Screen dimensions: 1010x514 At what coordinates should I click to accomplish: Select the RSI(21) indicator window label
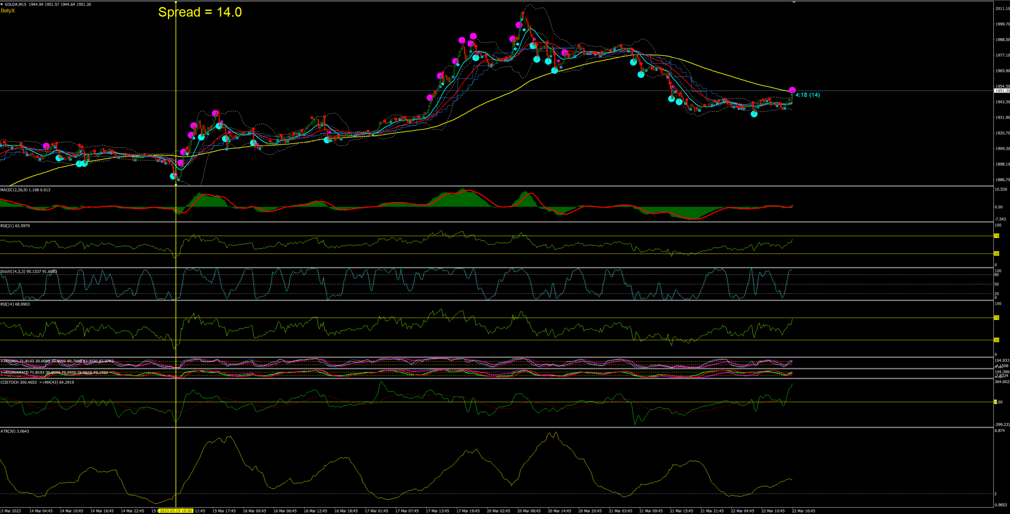pyautogui.click(x=15, y=225)
